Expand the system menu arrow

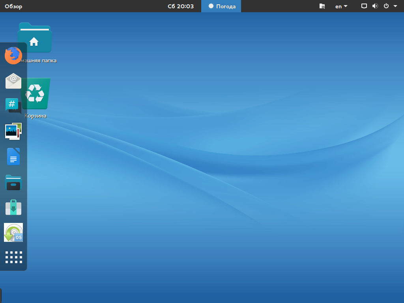(395, 6)
